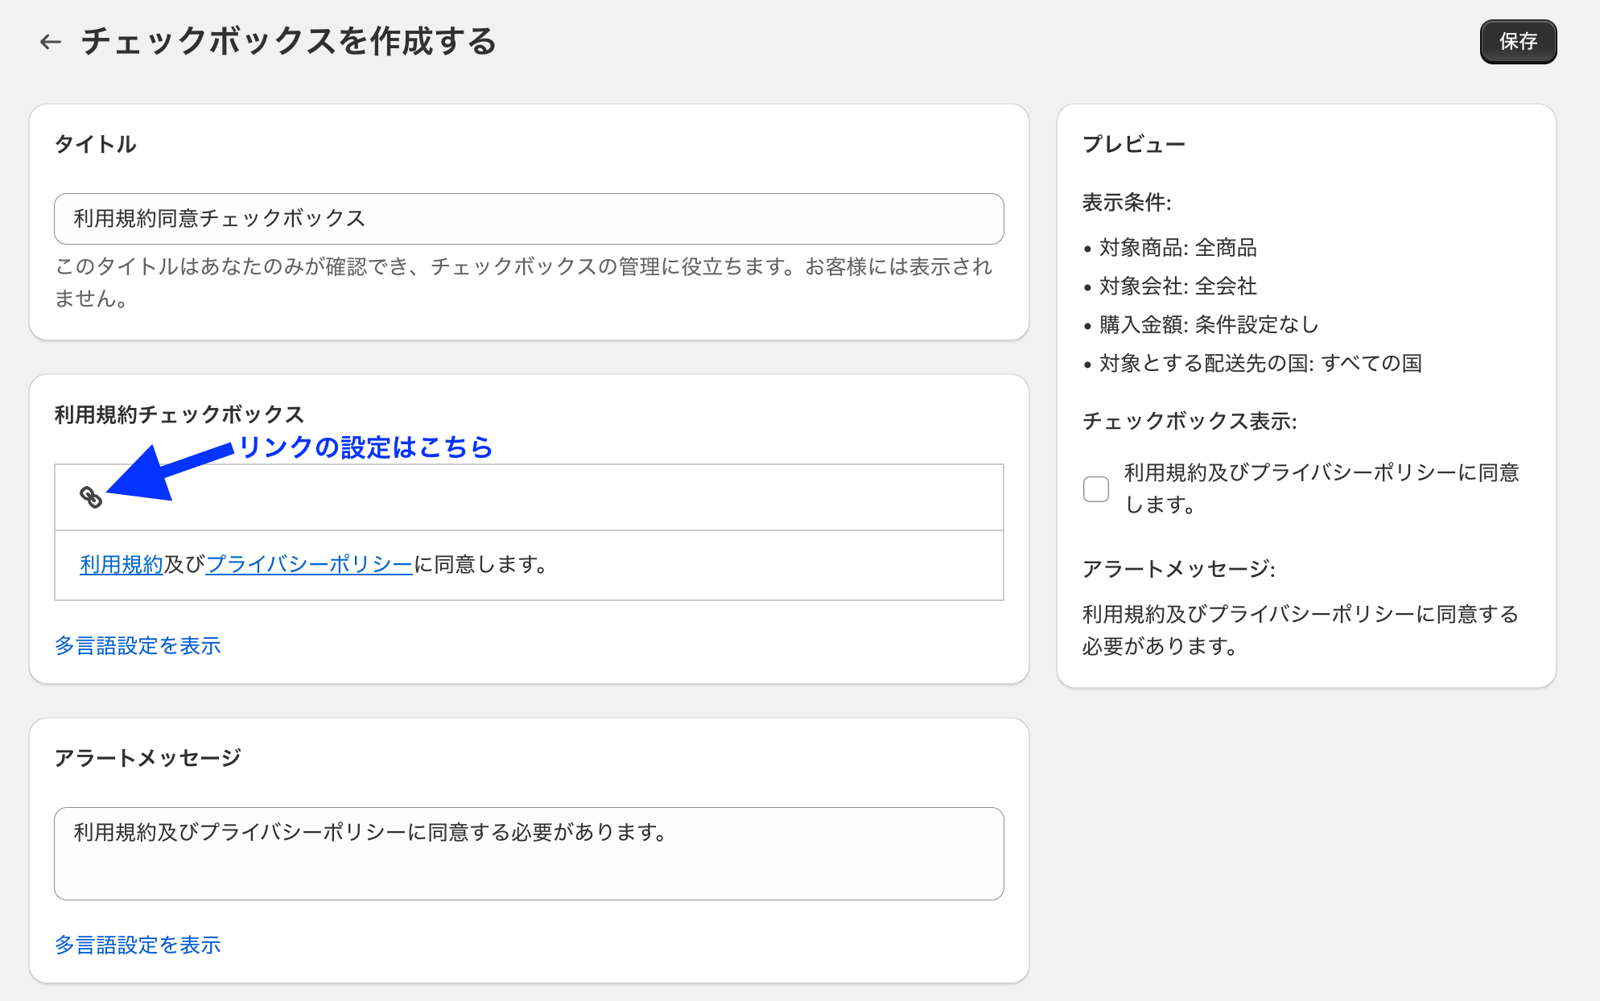Toggle the preview agreement checkbox

pos(1095,488)
